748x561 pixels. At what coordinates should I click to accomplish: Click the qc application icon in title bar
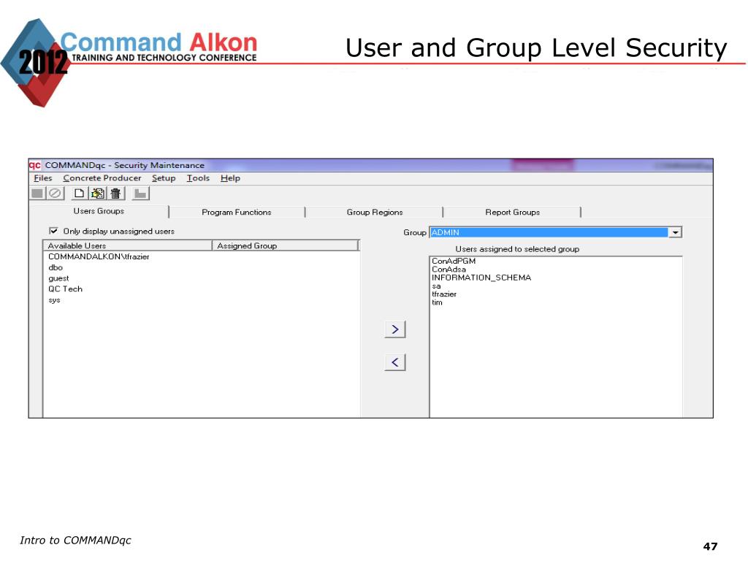click(x=35, y=165)
